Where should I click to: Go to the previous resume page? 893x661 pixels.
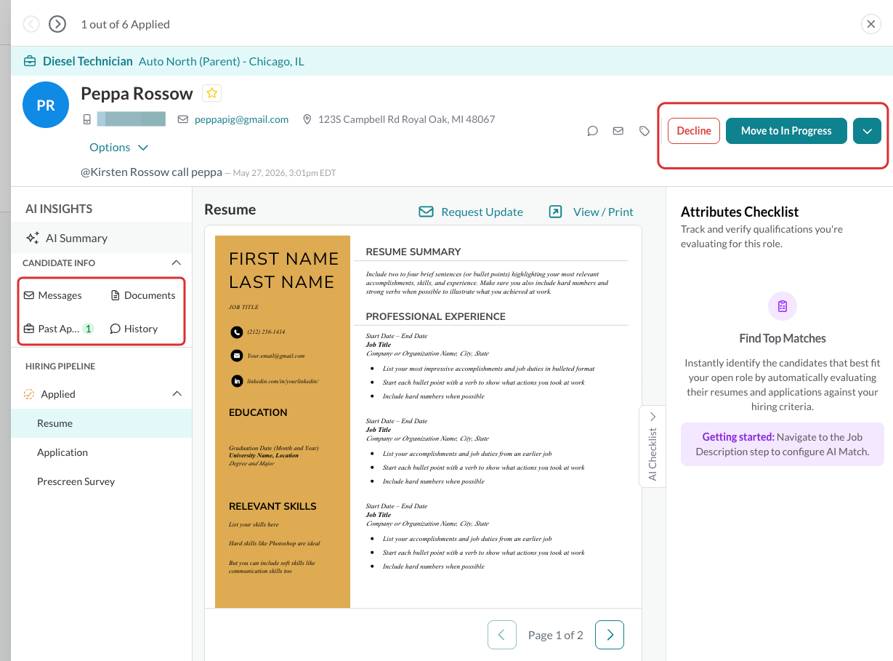502,635
